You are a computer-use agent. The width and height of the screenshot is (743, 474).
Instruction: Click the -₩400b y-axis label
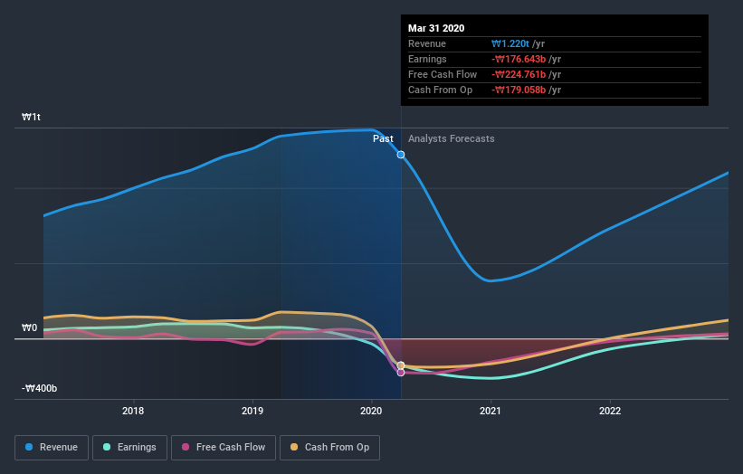pos(39,388)
